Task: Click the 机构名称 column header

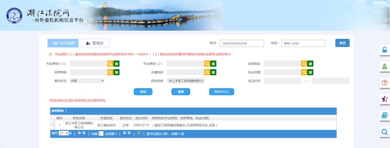Action: click(79, 118)
